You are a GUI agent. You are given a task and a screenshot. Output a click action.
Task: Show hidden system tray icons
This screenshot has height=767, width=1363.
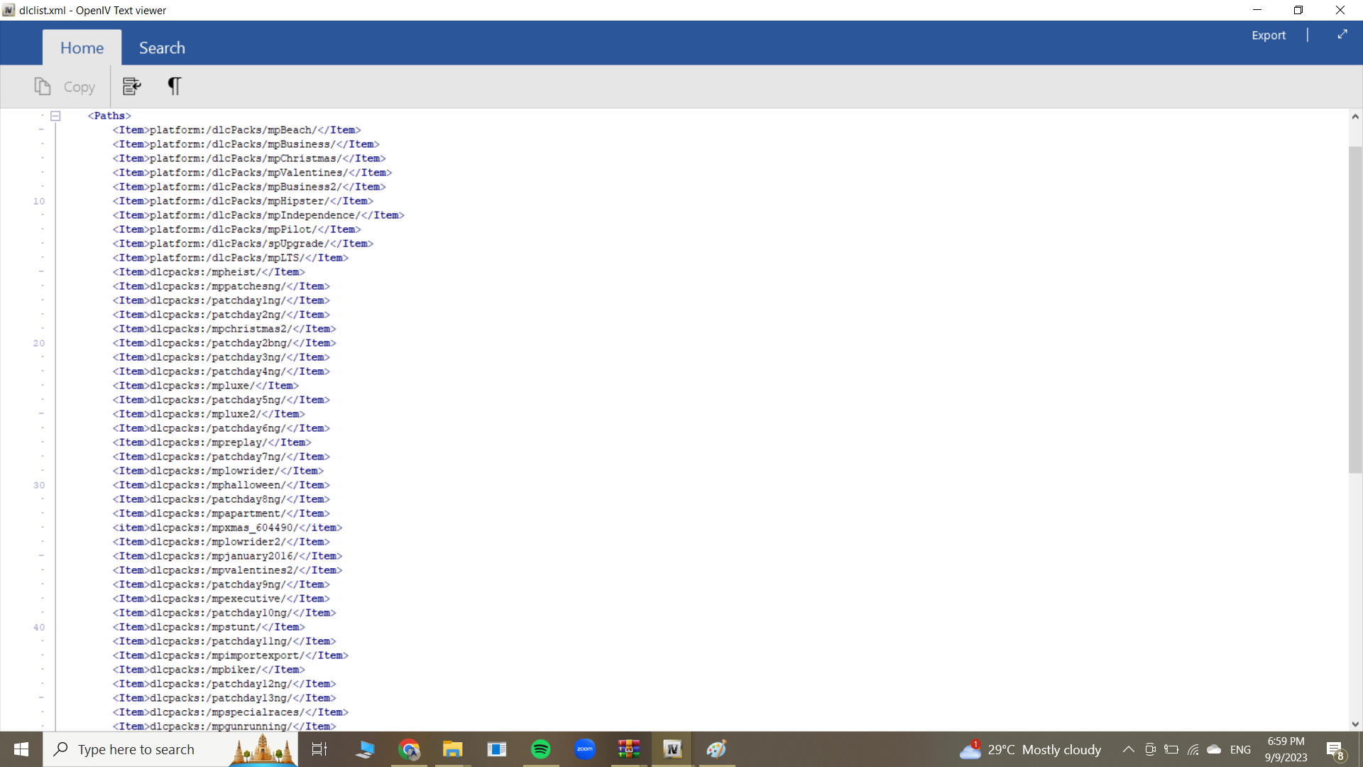tap(1128, 749)
